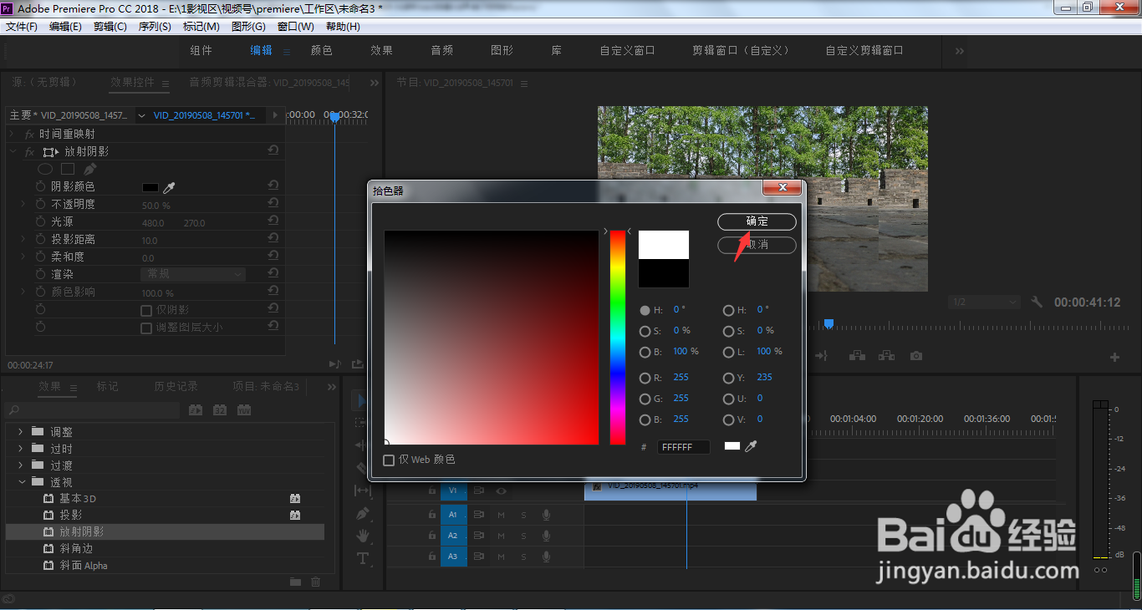Export frame with the camera icon
1142x610 pixels.
pyautogui.click(x=916, y=356)
